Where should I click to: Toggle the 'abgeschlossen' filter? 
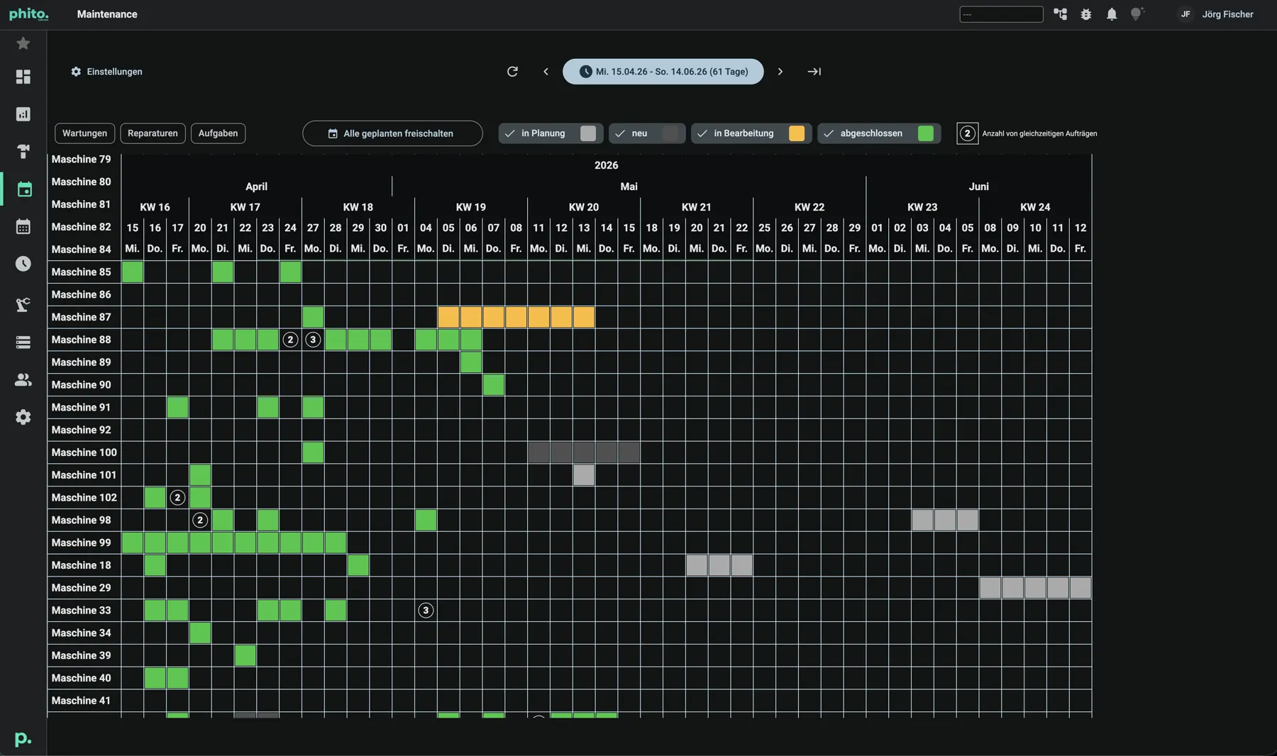point(879,133)
